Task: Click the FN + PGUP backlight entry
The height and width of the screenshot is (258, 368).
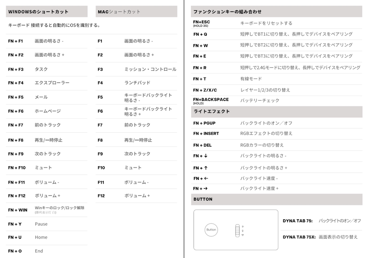Action: pyautogui.click(x=204, y=123)
